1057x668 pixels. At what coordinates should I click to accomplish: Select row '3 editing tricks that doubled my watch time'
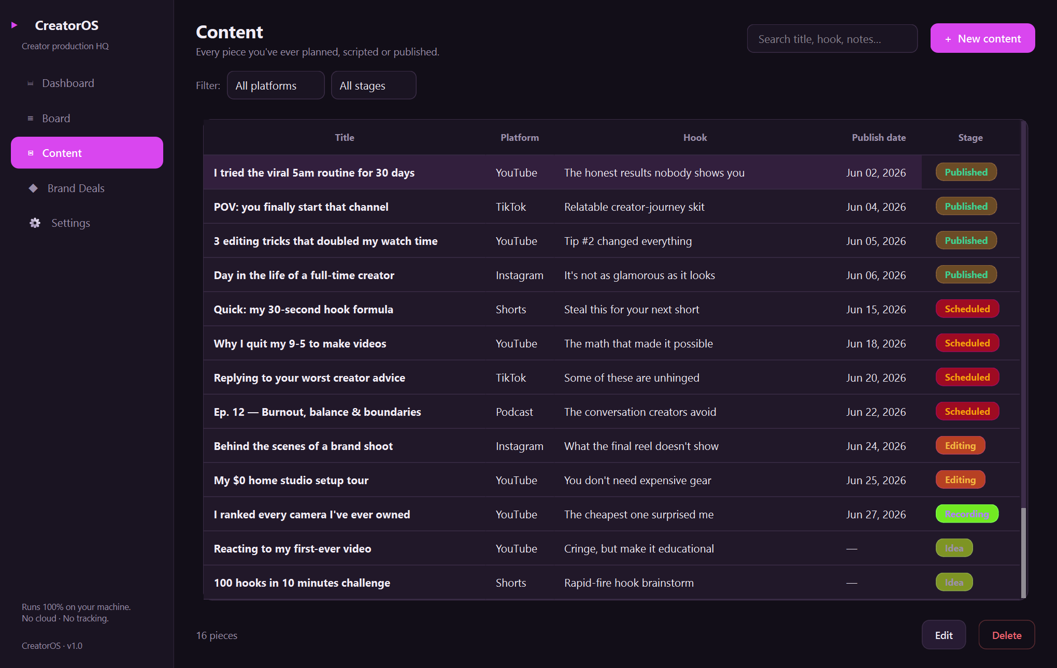click(611, 241)
